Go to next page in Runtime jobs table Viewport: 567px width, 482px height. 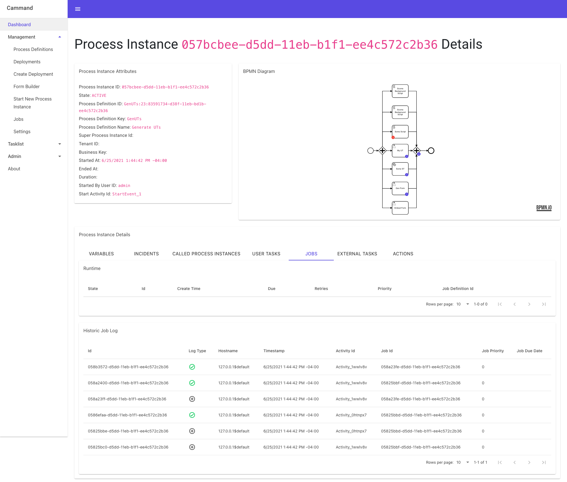(x=529, y=304)
